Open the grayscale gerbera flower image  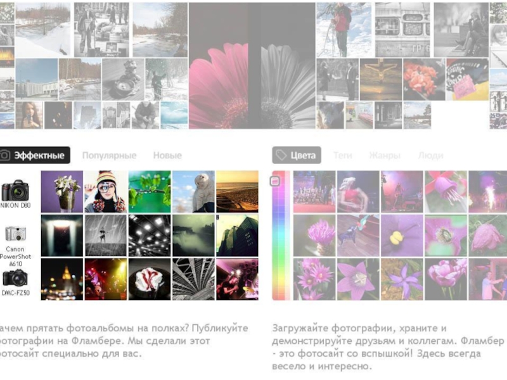[282, 66]
